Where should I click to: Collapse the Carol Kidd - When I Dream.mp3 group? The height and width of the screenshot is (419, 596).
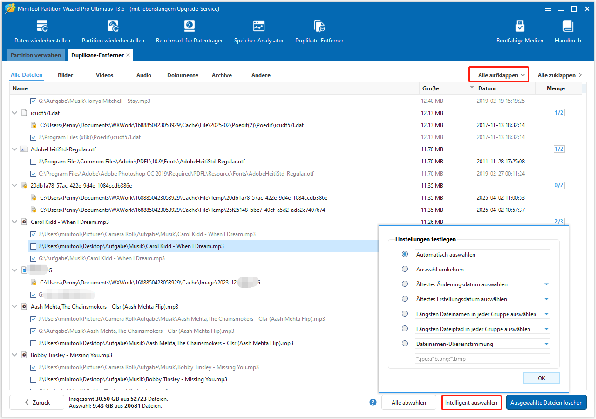(x=14, y=222)
